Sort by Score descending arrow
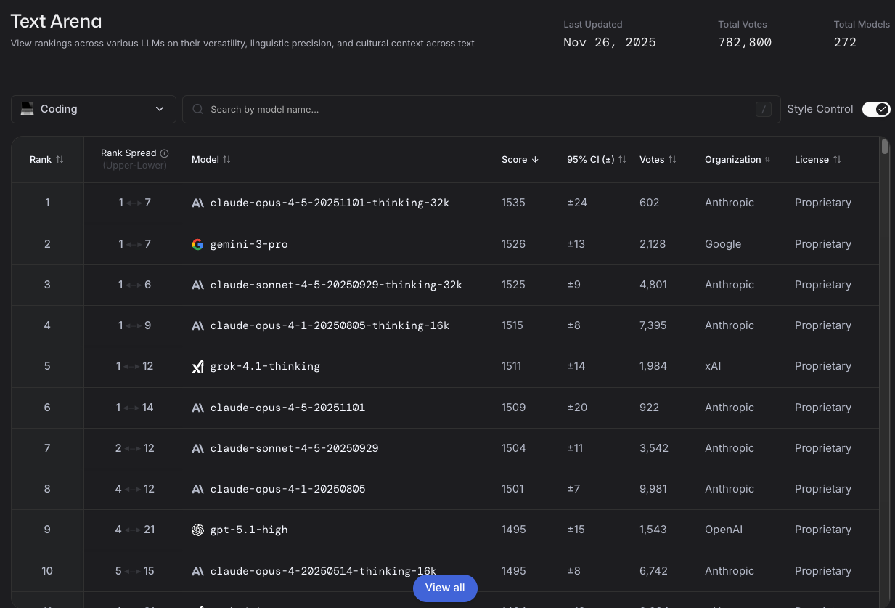The image size is (895, 608). click(x=535, y=159)
